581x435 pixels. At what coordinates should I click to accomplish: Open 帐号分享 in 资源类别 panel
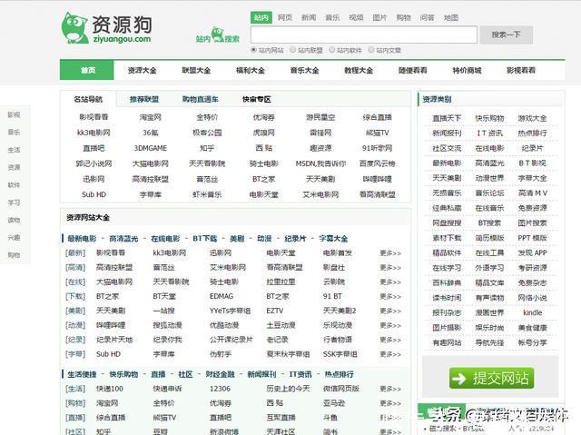coord(533,342)
